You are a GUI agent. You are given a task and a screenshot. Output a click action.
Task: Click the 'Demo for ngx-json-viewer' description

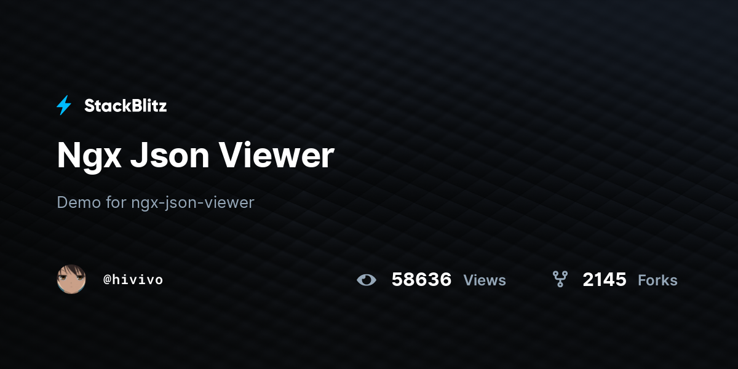point(156,202)
